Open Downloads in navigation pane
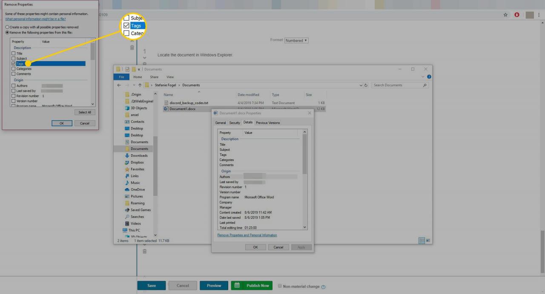The height and width of the screenshot is (294, 545). (139, 155)
